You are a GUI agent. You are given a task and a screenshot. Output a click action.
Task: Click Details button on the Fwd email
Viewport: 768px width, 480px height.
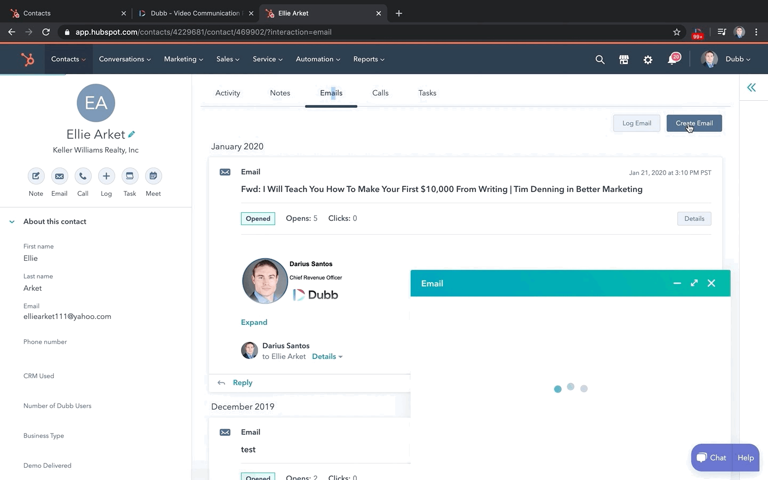[694, 219]
